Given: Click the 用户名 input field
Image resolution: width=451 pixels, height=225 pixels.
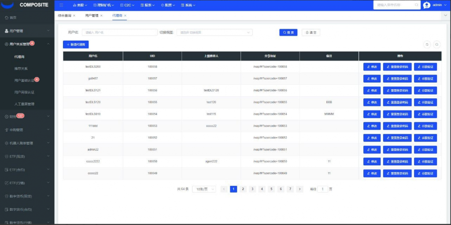Looking at the screenshot, I should click(119, 32).
